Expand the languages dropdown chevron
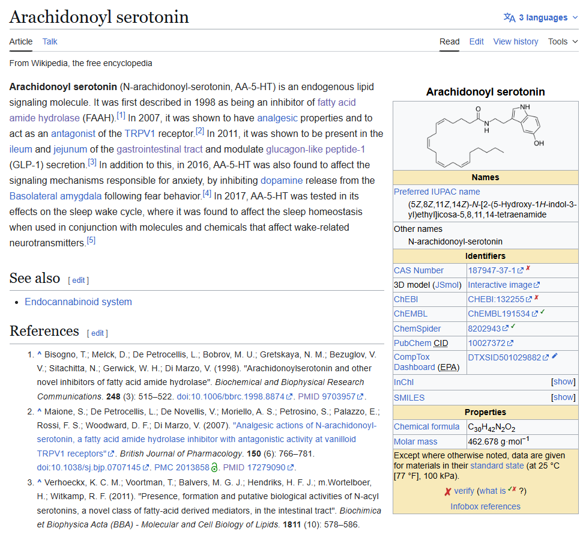 click(x=575, y=17)
